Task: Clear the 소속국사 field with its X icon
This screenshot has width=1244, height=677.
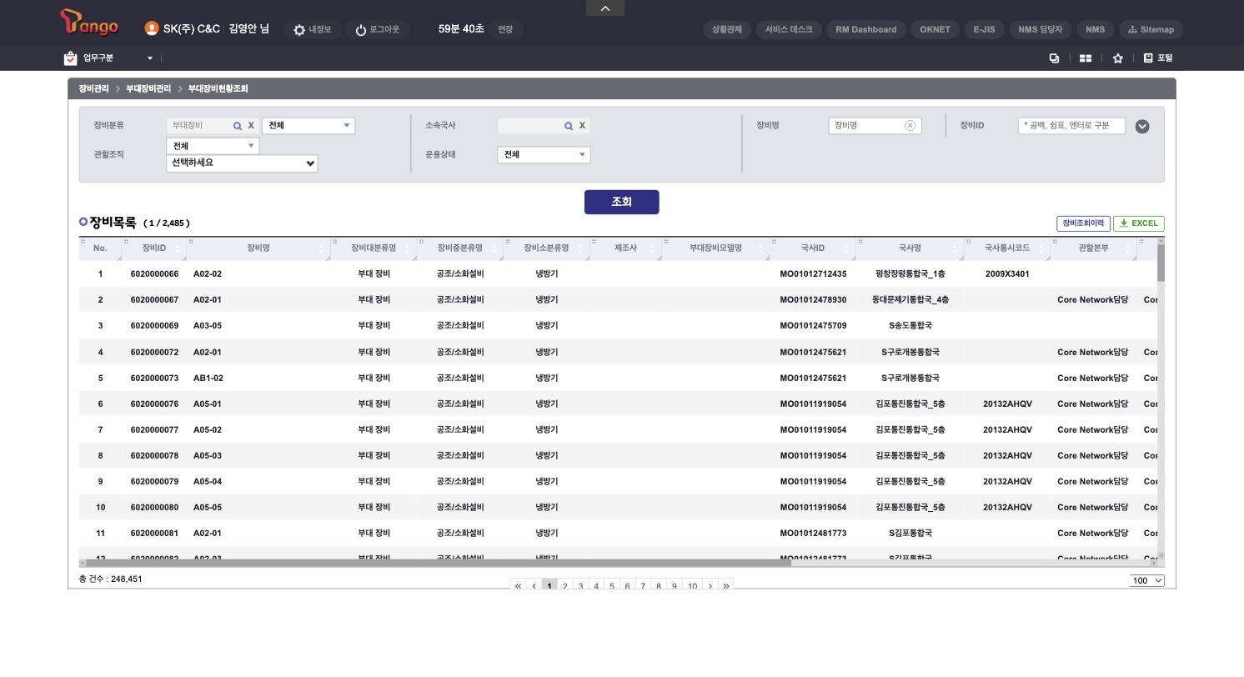Action: coord(582,126)
